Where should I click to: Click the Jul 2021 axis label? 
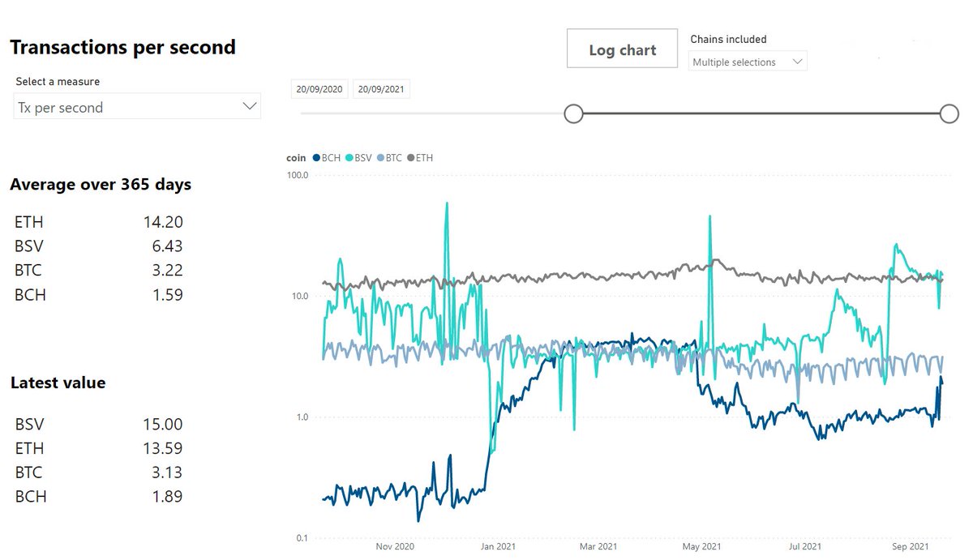pos(805,547)
